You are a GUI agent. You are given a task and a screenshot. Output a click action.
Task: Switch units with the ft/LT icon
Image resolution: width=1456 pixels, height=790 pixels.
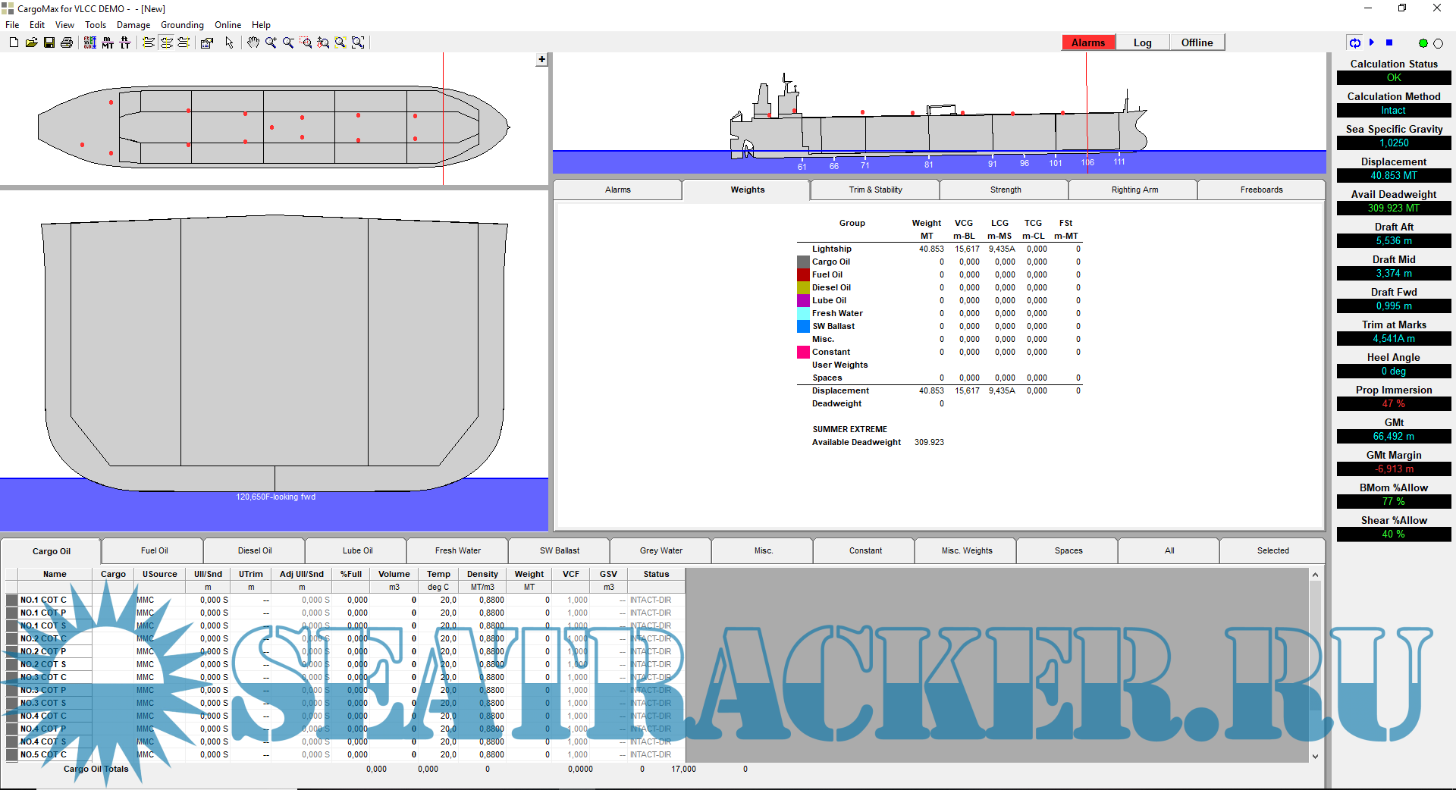tap(125, 42)
